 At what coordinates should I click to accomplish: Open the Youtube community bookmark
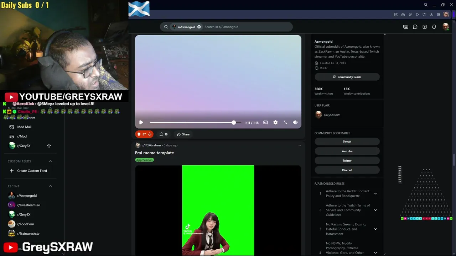(347, 151)
